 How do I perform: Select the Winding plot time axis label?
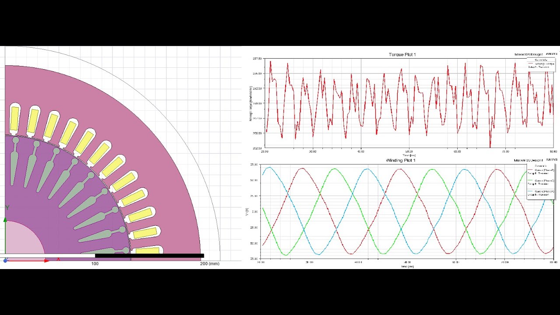407,266
